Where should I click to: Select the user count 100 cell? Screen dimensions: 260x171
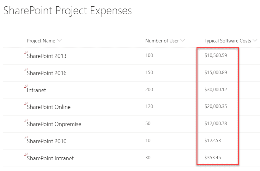coord(149,55)
